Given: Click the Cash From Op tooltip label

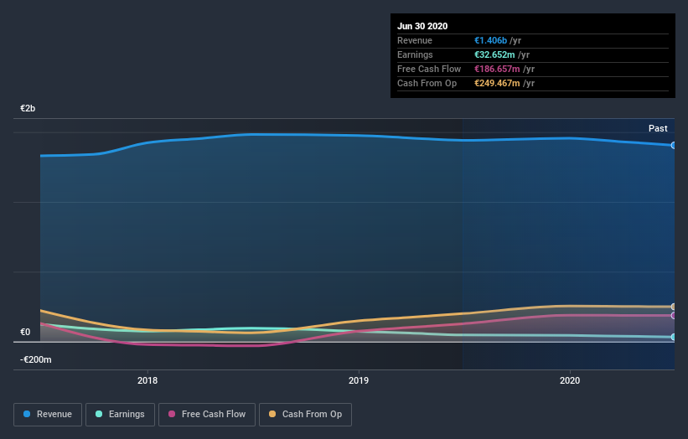Looking at the screenshot, I should pyautogui.click(x=427, y=83).
